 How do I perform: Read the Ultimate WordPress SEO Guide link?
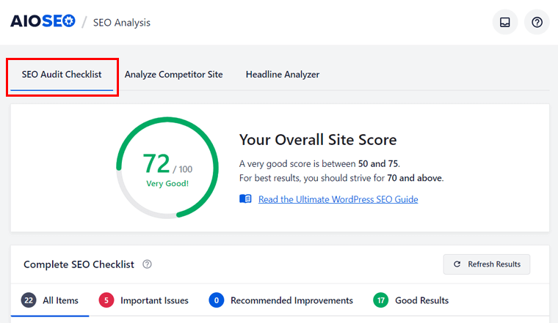pos(338,199)
